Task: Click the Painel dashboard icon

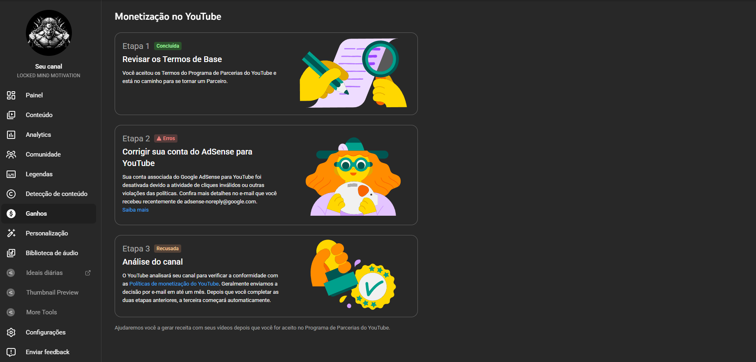Action: click(11, 95)
